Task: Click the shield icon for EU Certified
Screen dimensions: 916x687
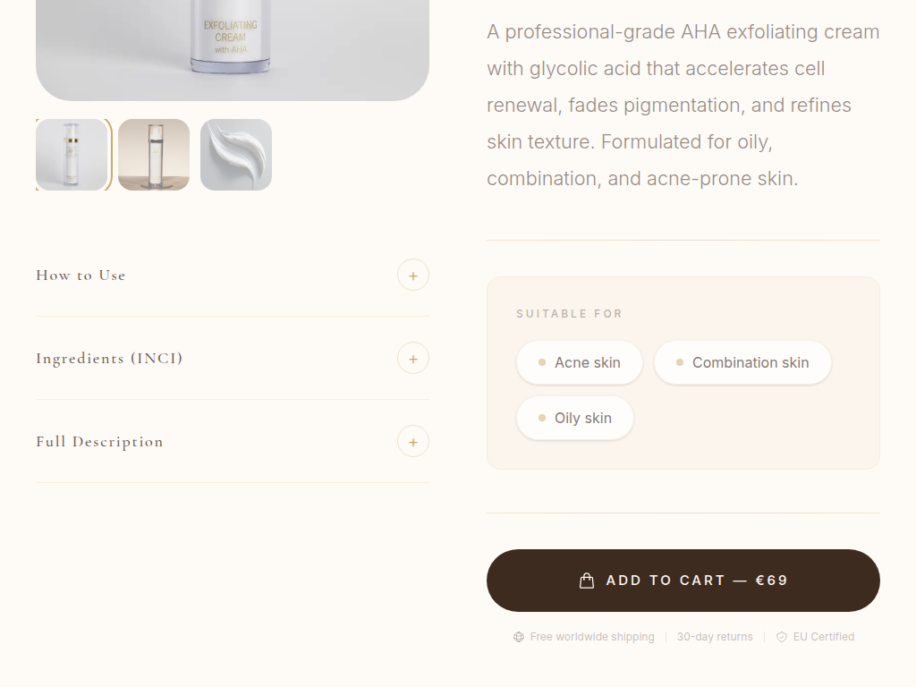Action: click(782, 637)
